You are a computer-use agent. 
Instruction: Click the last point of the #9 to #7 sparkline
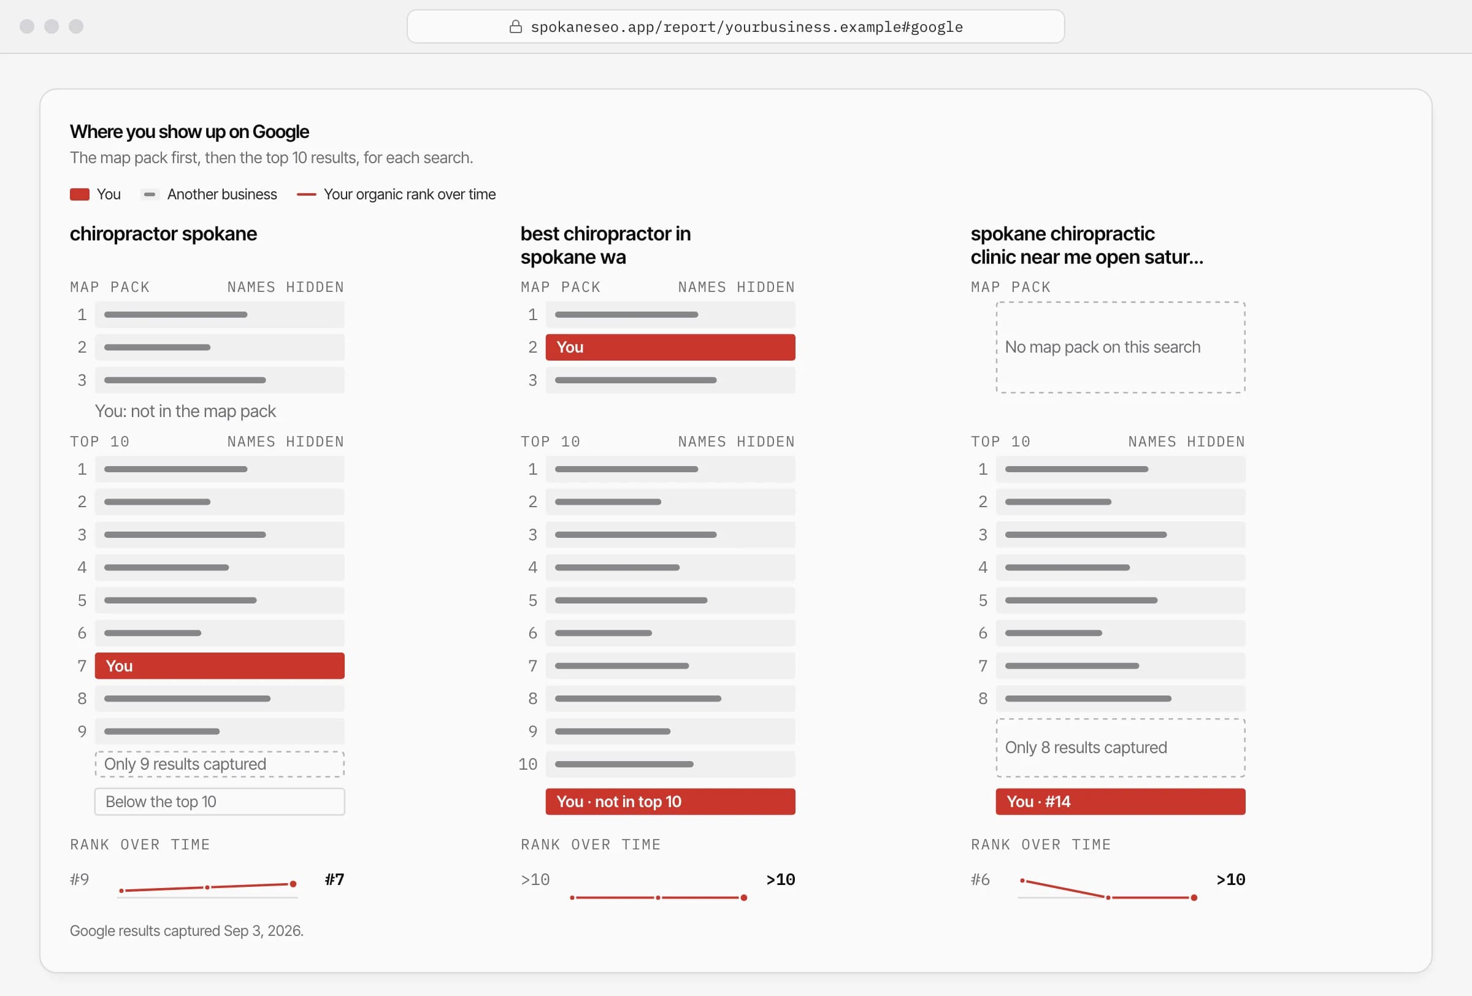(x=293, y=884)
